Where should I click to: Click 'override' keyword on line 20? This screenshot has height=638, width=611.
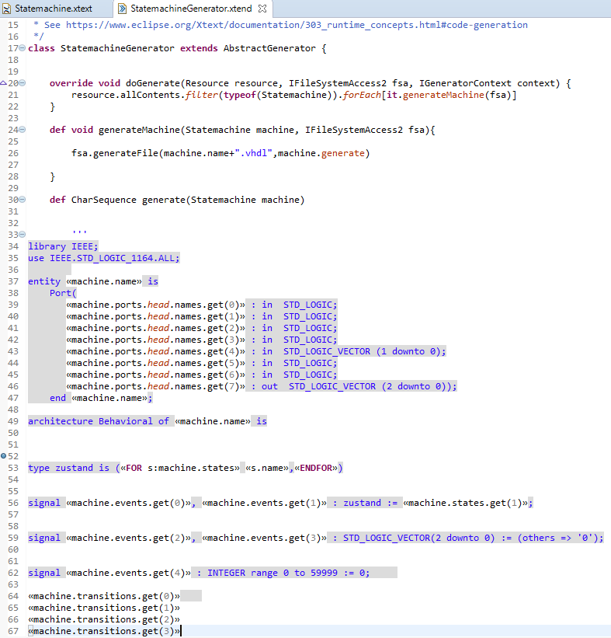point(71,83)
